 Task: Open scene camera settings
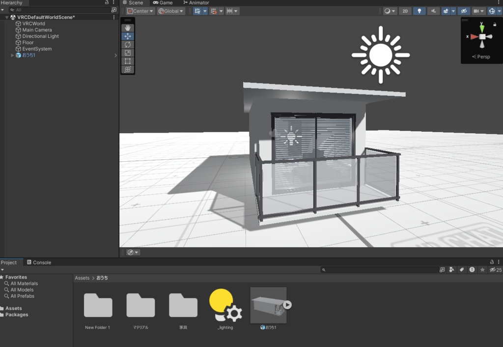(478, 11)
